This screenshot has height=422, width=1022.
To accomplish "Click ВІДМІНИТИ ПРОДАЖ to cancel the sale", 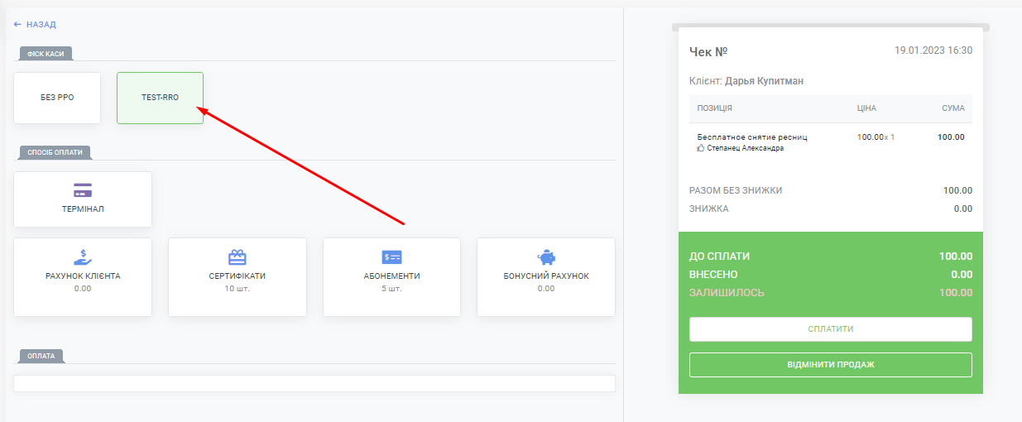I will point(831,365).
